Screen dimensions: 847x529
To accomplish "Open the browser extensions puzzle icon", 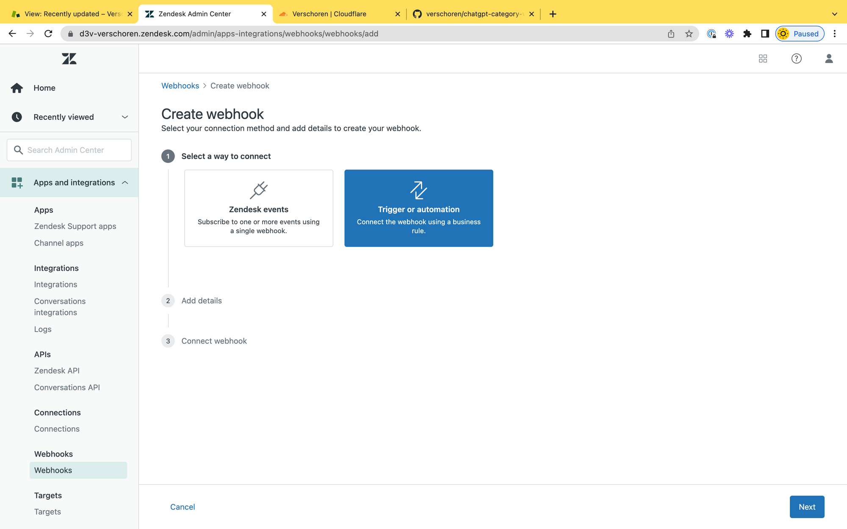I will pos(747,34).
